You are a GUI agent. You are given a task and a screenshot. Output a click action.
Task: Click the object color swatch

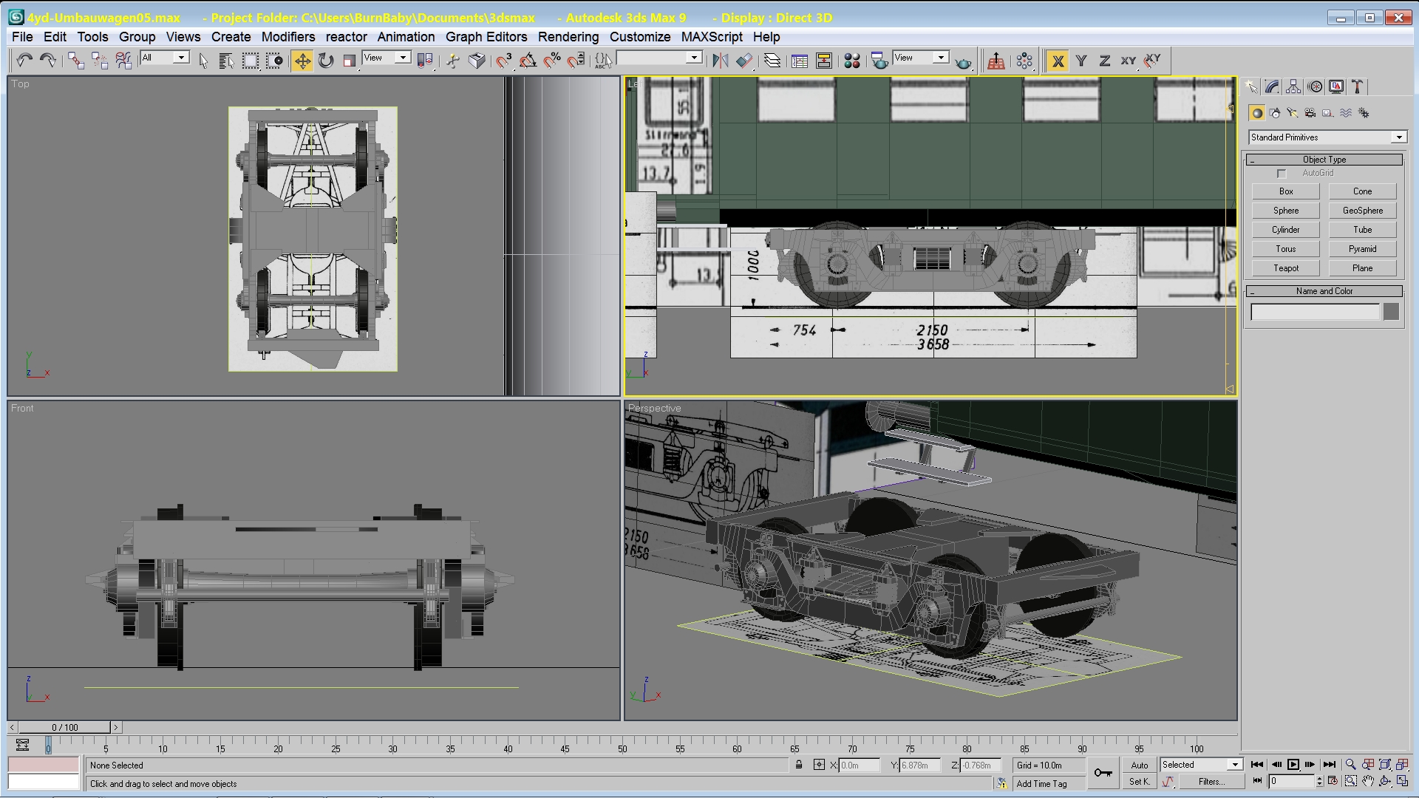(1391, 312)
